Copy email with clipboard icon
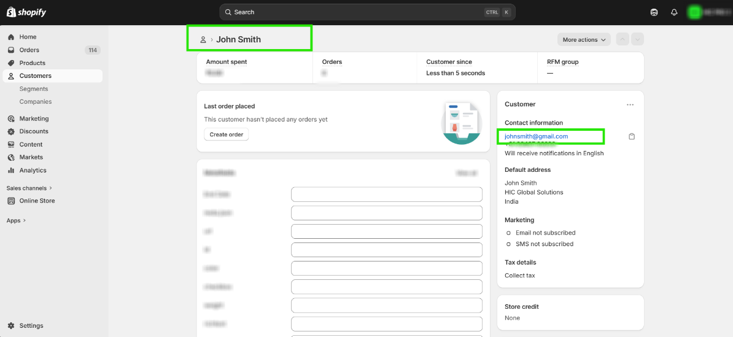 tap(632, 136)
